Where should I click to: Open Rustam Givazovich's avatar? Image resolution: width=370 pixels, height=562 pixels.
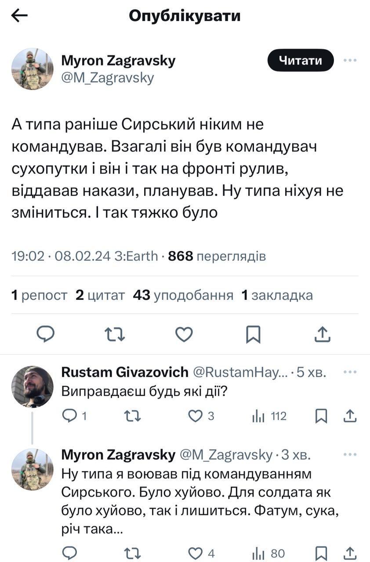32,387
